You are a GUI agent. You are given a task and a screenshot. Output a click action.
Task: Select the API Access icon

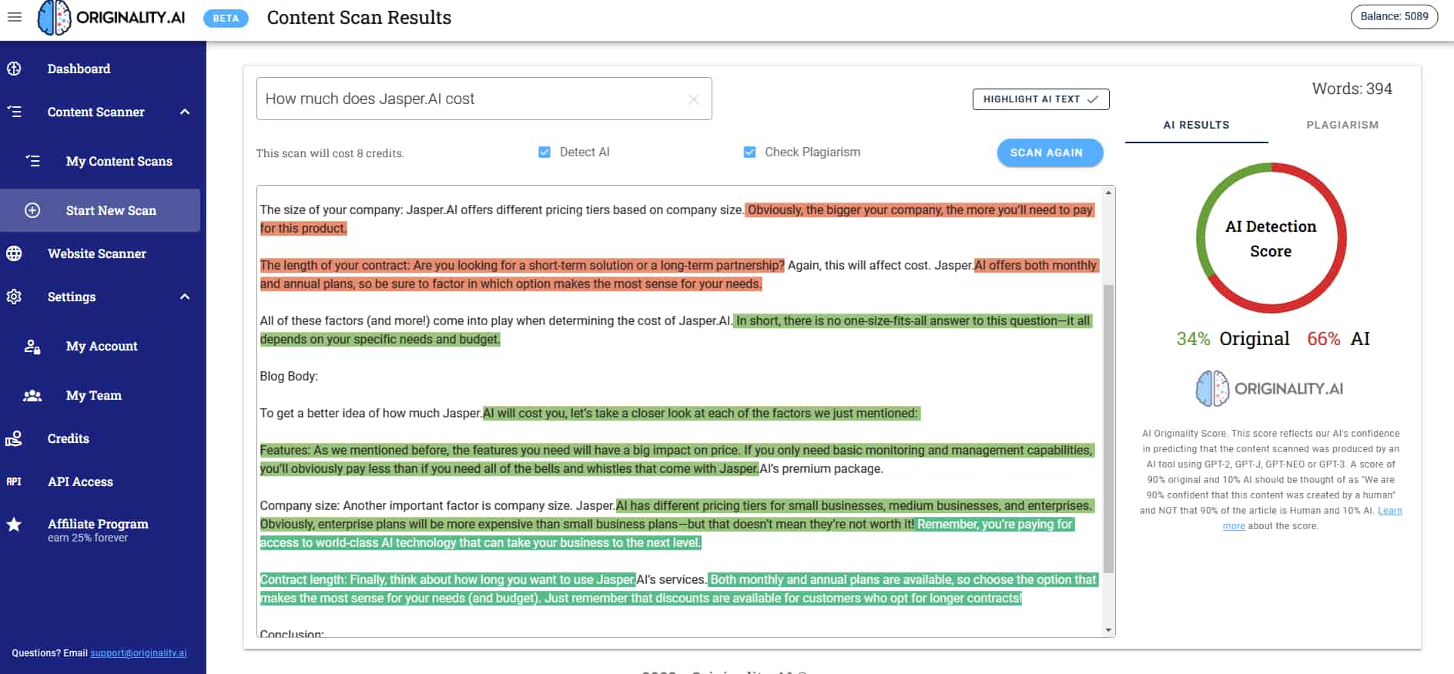(14, 481)
